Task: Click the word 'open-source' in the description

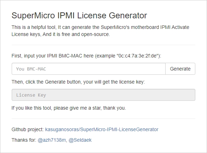Action: [x=95, y=35]
